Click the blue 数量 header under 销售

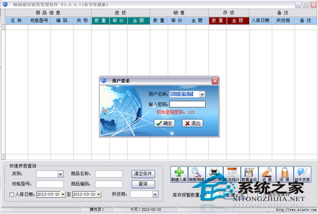pyautogui.click(x=159, y=21)
